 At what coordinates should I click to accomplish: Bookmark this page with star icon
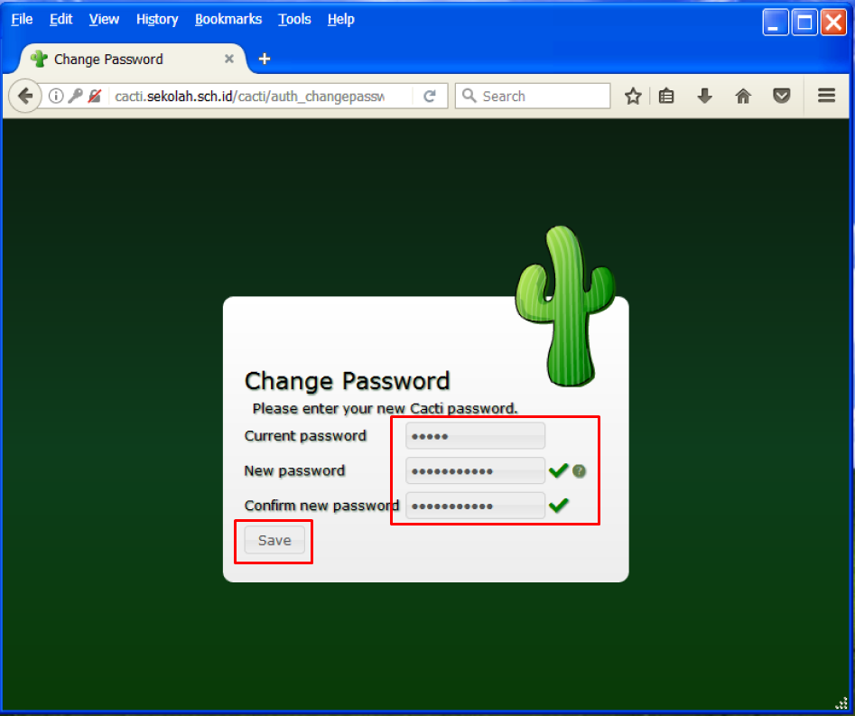tap(633, 96)
